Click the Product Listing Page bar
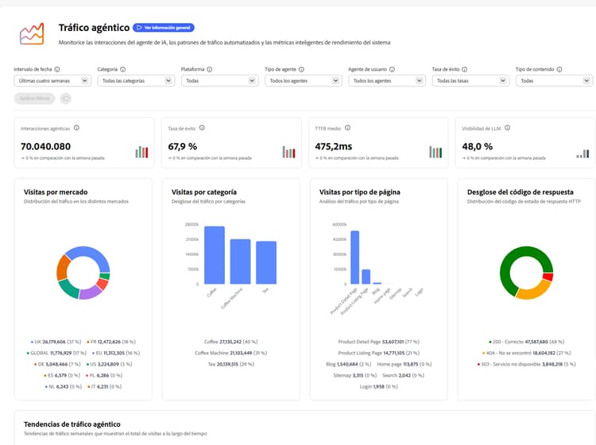This screenshot has width=596, height=445. click(366, 277)
